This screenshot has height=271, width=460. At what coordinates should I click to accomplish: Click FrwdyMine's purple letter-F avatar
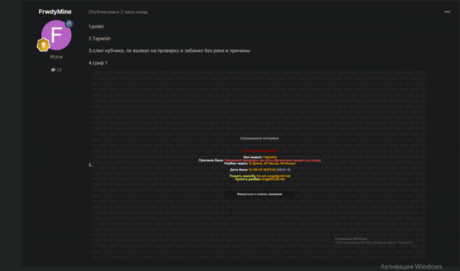[x=56, y=35]
